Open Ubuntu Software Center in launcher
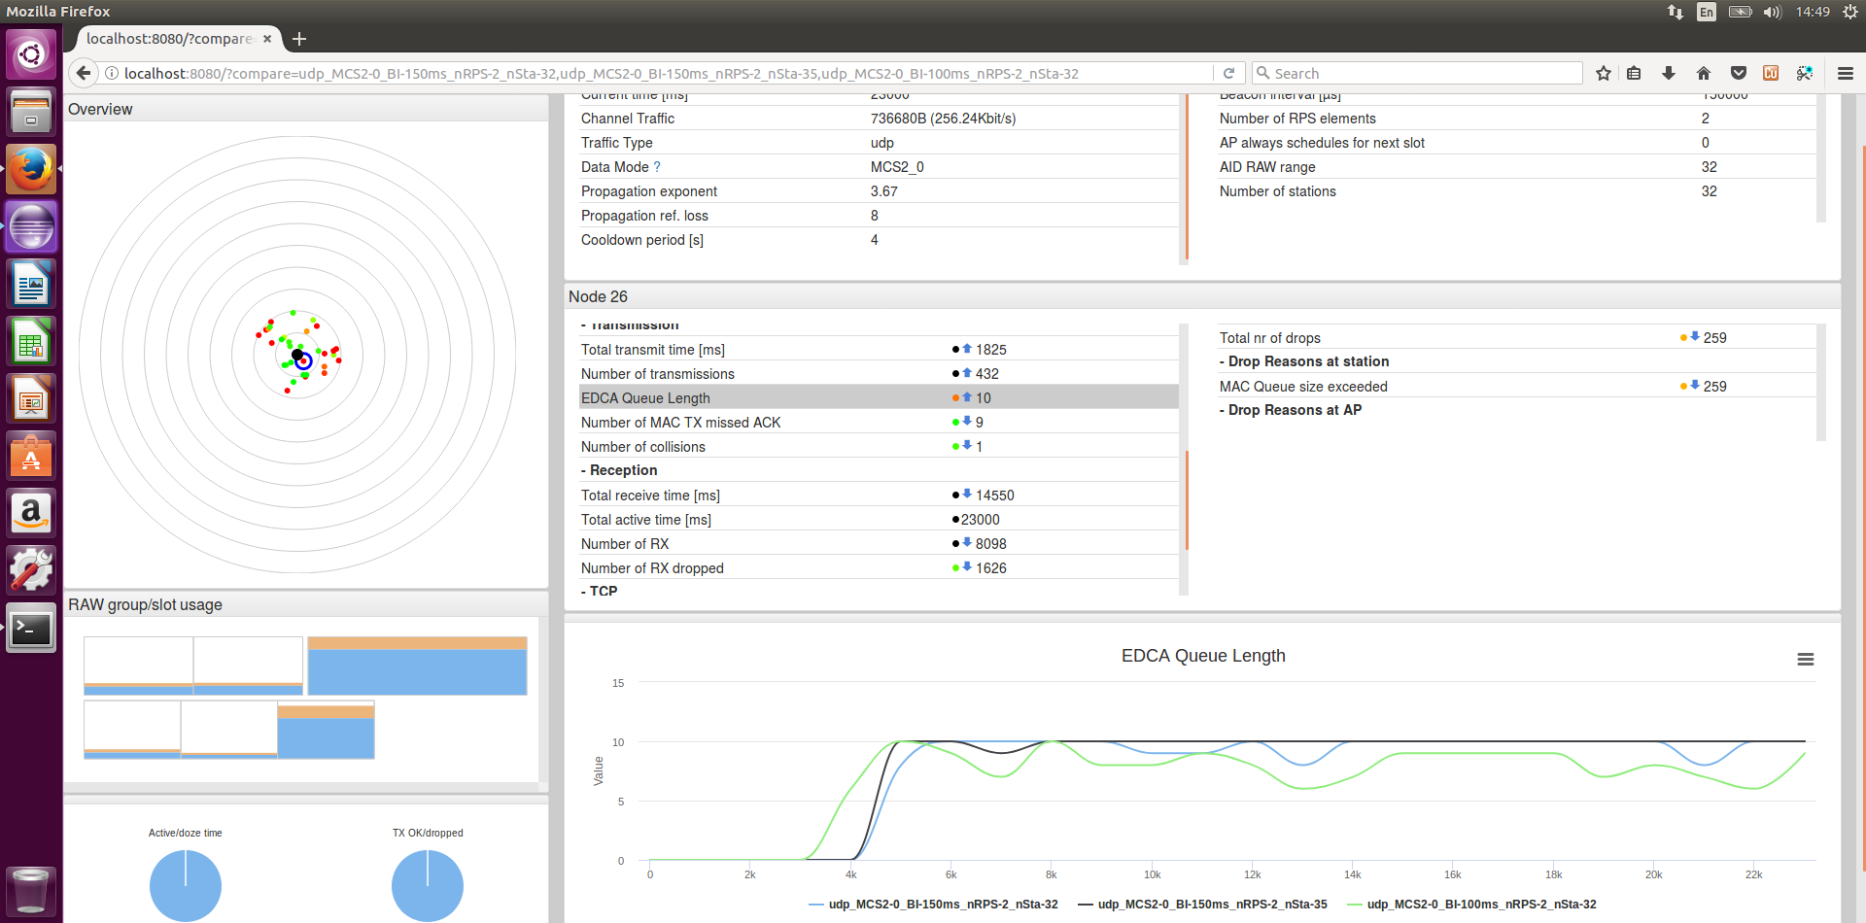This screenshot has width=1866, height=923. click(31, 457)
